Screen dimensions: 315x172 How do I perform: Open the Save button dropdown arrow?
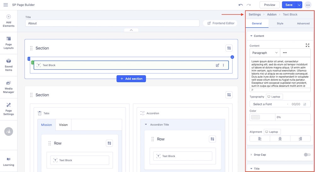click(299, 5)
